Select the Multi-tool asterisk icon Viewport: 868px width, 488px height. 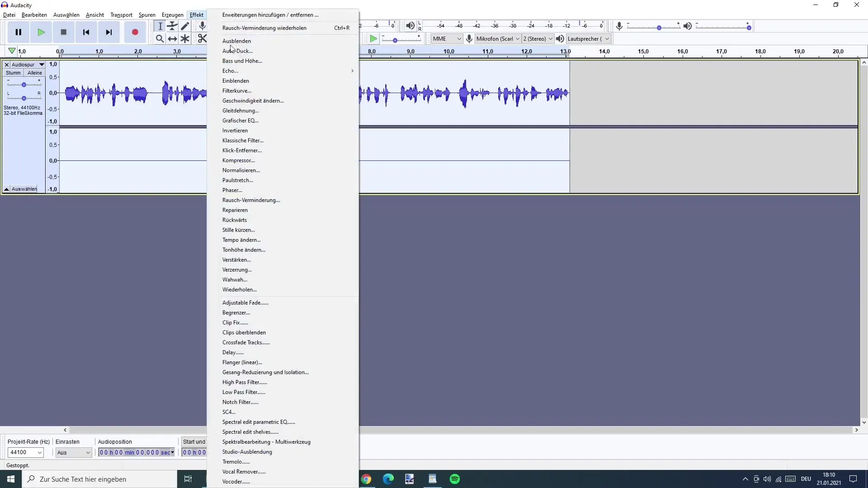pos(185,39)
